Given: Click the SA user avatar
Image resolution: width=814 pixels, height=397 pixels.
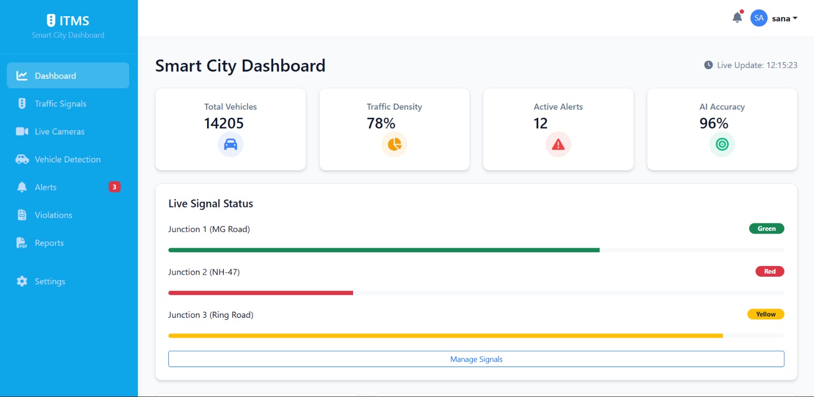Looking at the screenshot, I should tap(759, 18).
